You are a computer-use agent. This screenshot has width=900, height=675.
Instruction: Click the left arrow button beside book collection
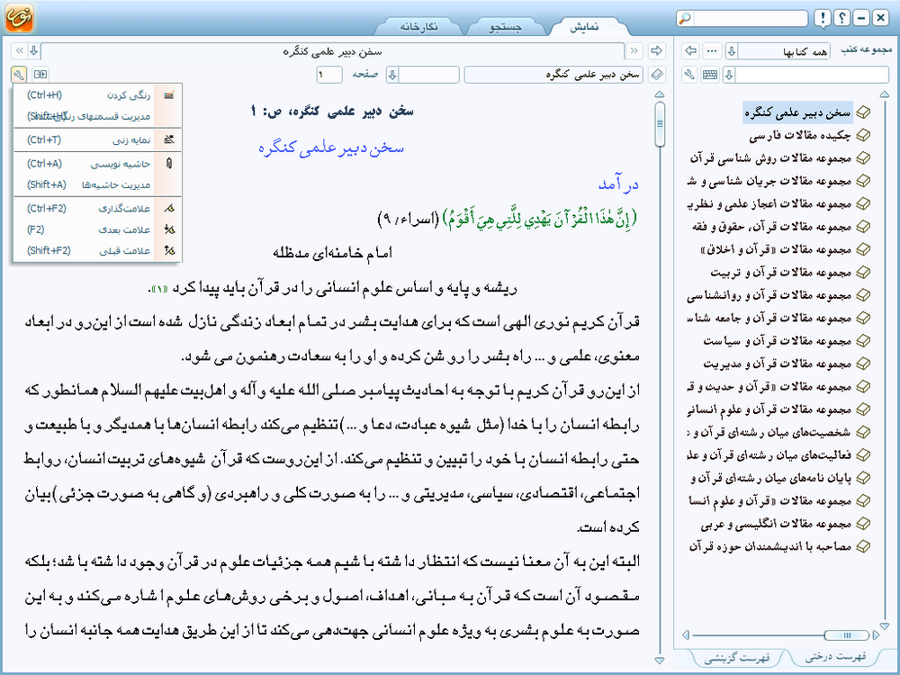pos(691,51)
